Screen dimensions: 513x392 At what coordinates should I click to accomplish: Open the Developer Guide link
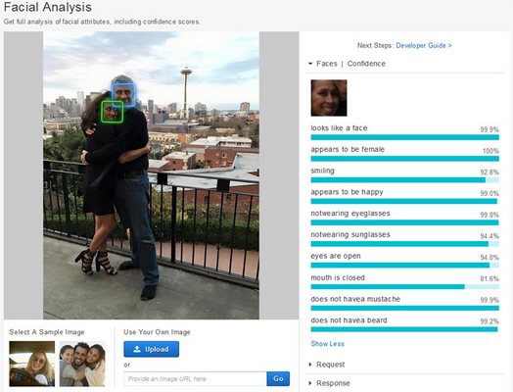point(424,45)
